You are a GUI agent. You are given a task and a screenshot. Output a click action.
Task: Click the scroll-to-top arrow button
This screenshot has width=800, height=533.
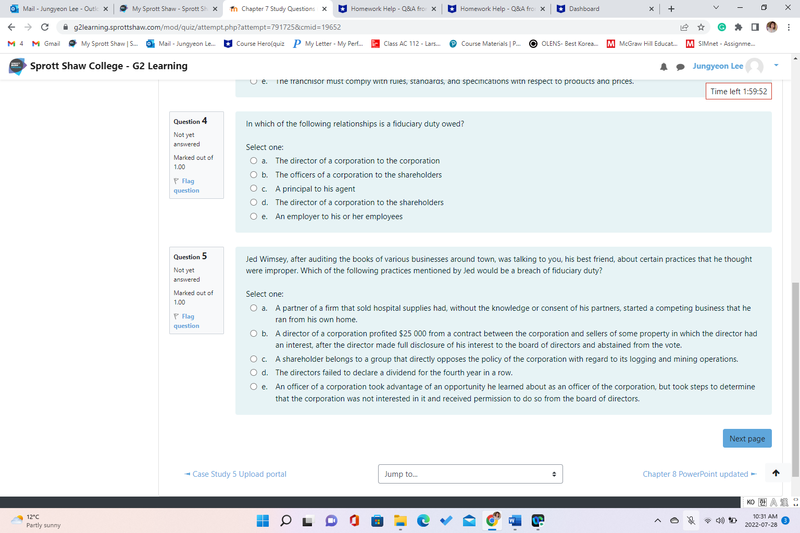coord(776,473)
